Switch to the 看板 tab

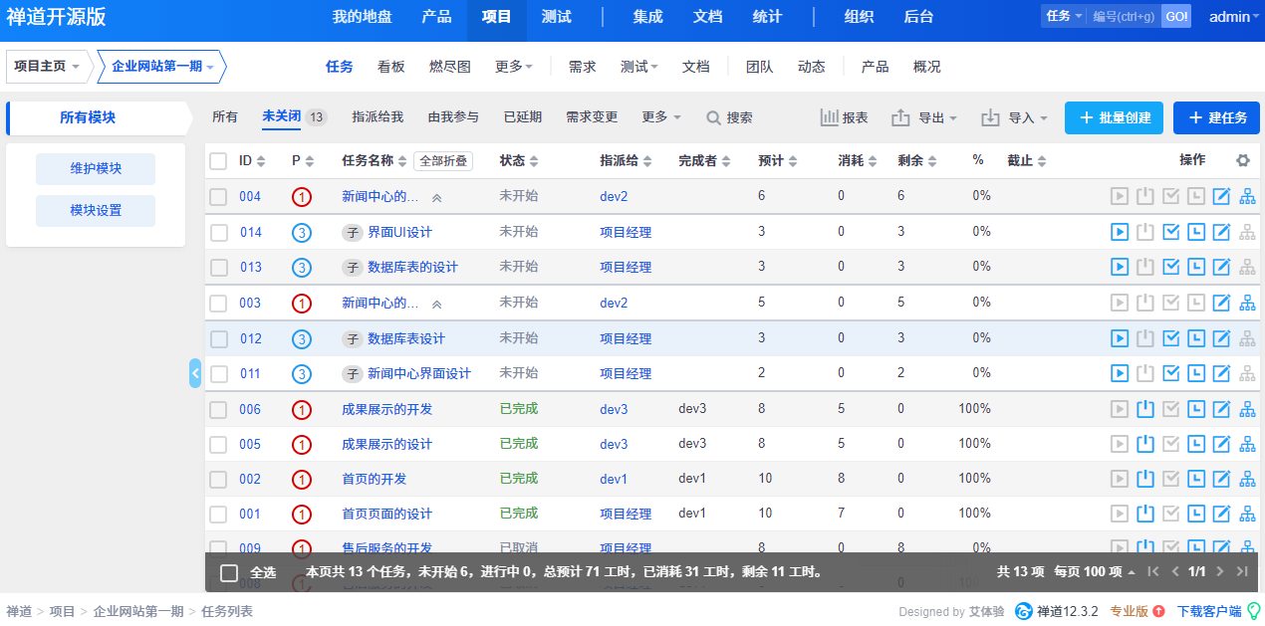click(x=390, y=67)
